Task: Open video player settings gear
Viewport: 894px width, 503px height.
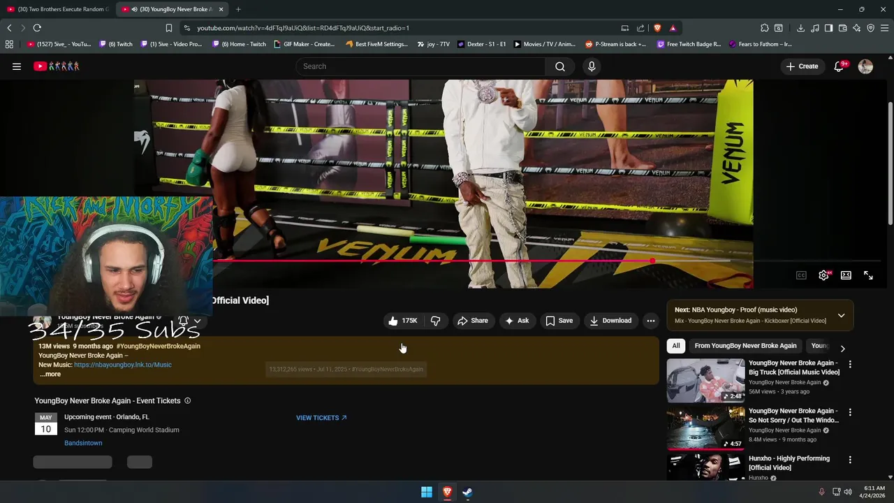Action: 823,275
